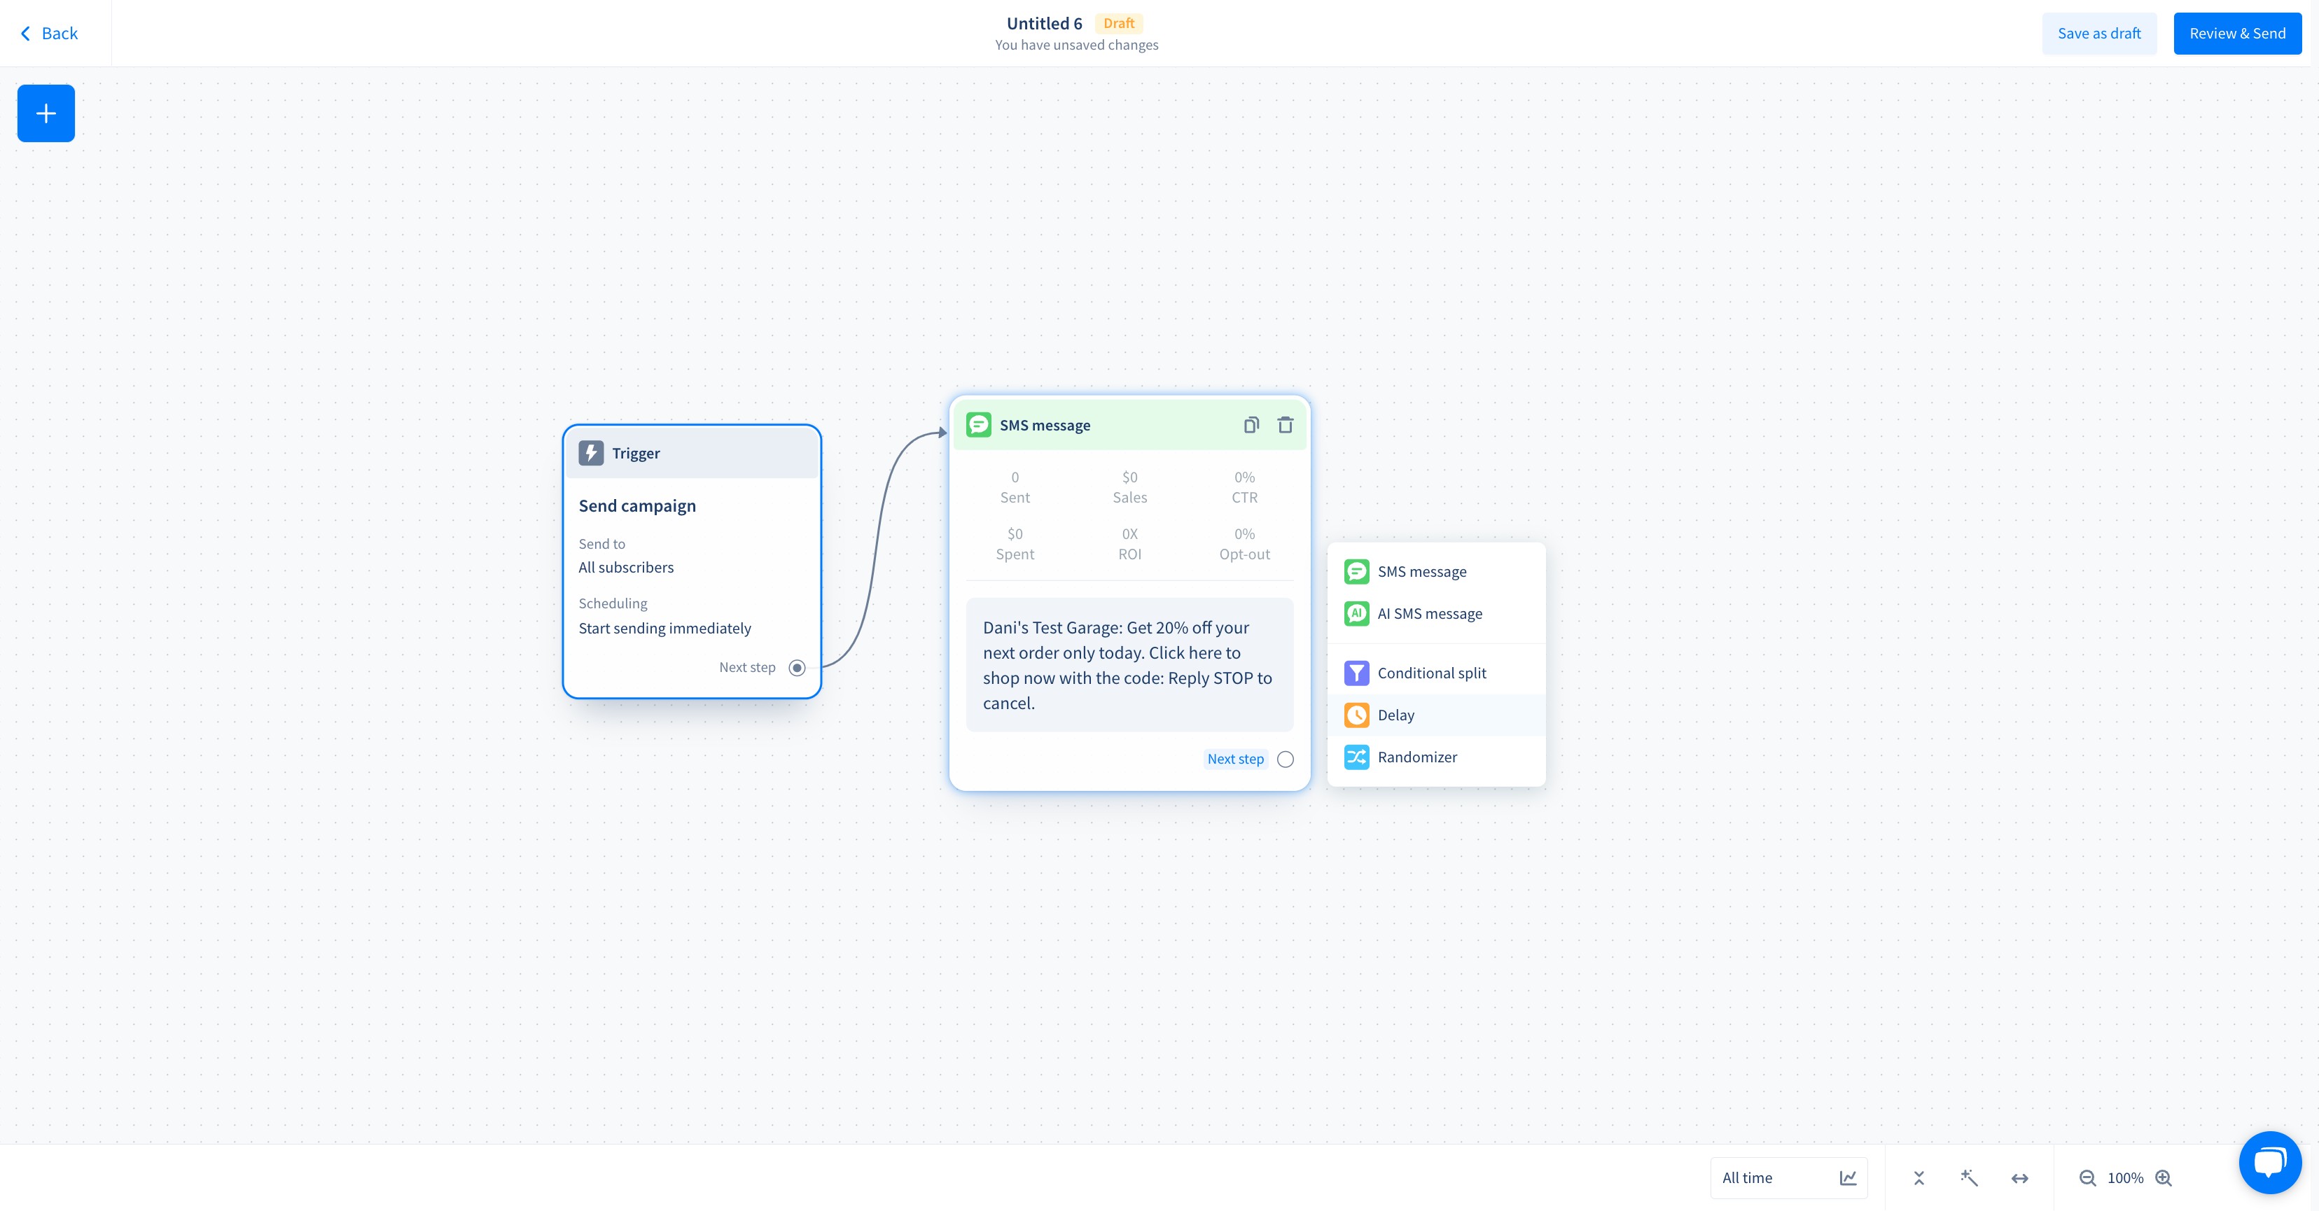
Task: Zoom out with the minus magnifier icon
Action: pyautogui.click(x=2087, y=1177)
